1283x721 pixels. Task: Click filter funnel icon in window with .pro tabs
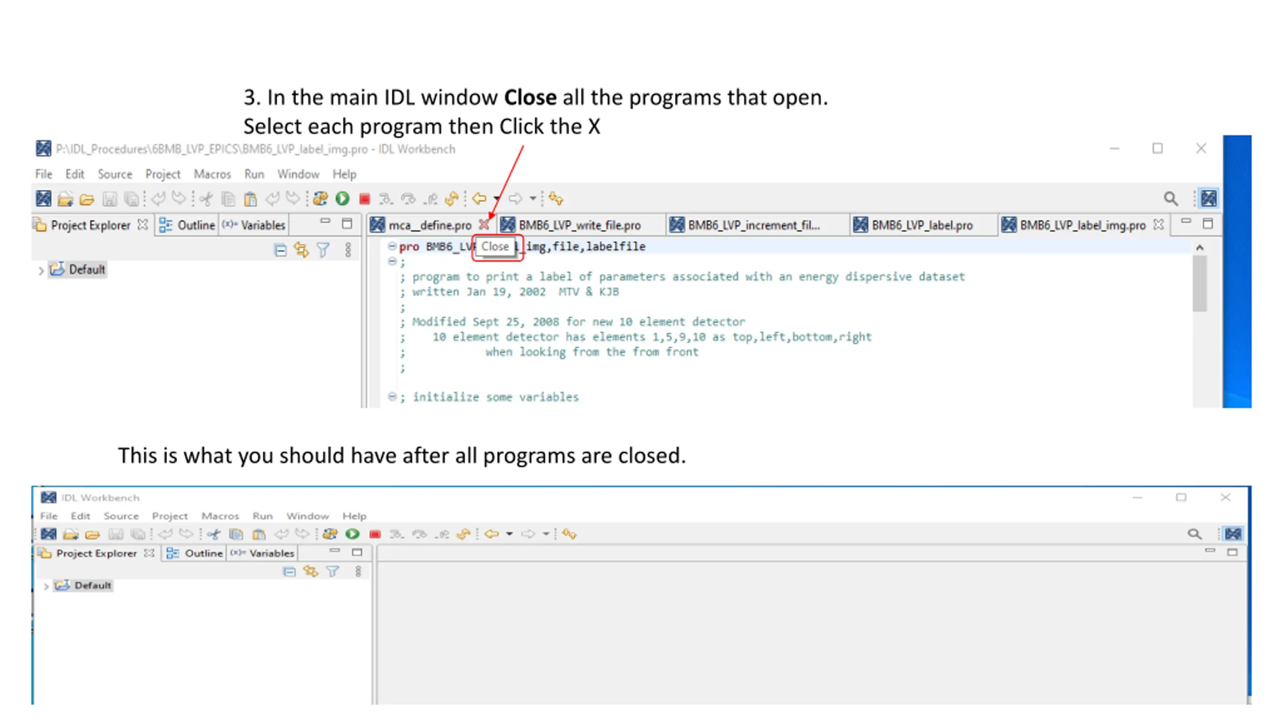click(x=323, y=249)
